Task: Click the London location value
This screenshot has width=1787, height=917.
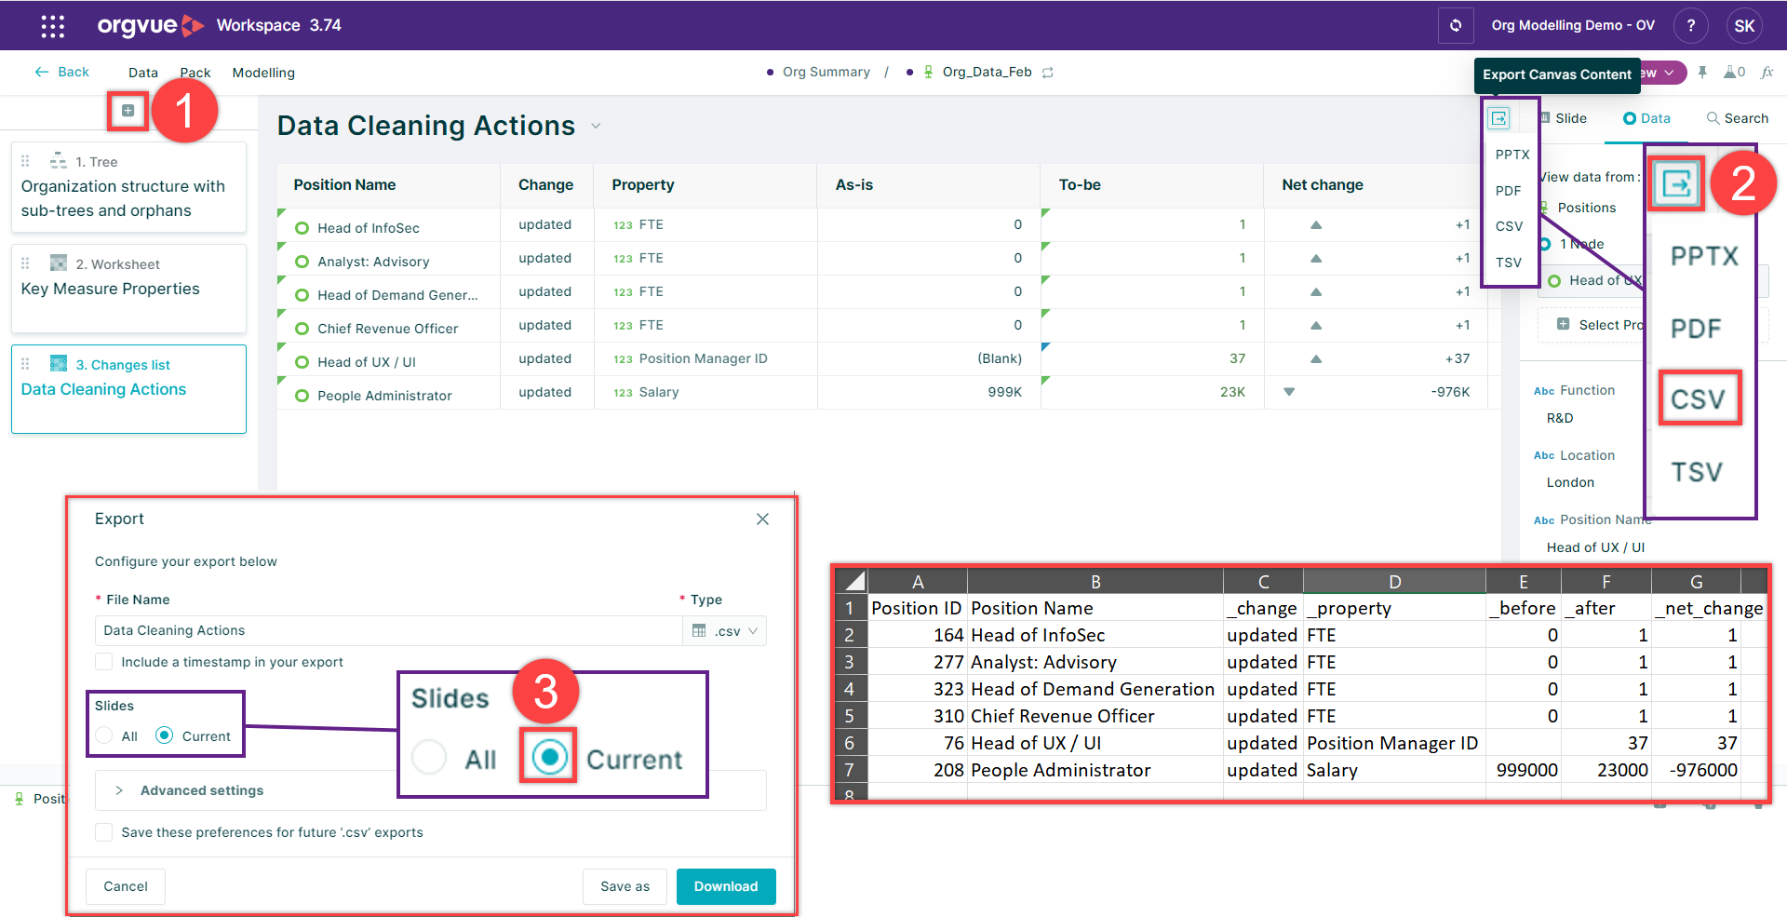Action: pos(1570,482)
